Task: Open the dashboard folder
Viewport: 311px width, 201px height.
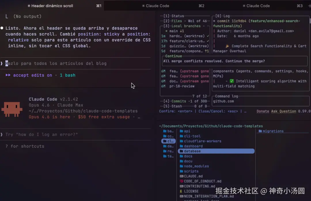Action: (x=191, y=146)
